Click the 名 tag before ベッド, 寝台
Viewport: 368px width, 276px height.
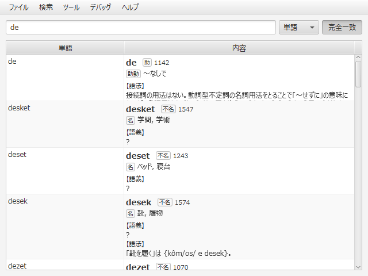tap(130, 167)
